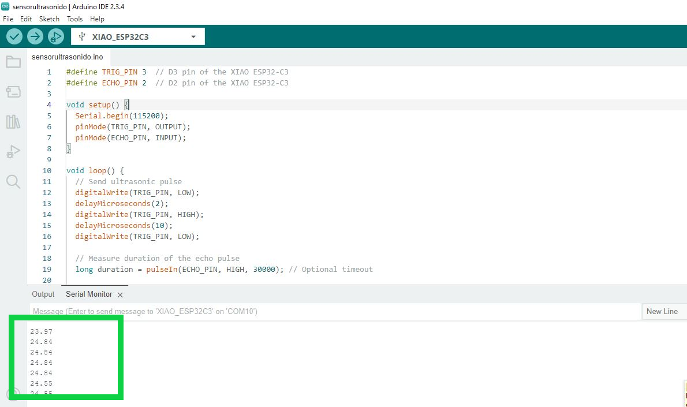Click 'delayMicroseconds(2);' code line

121,203
